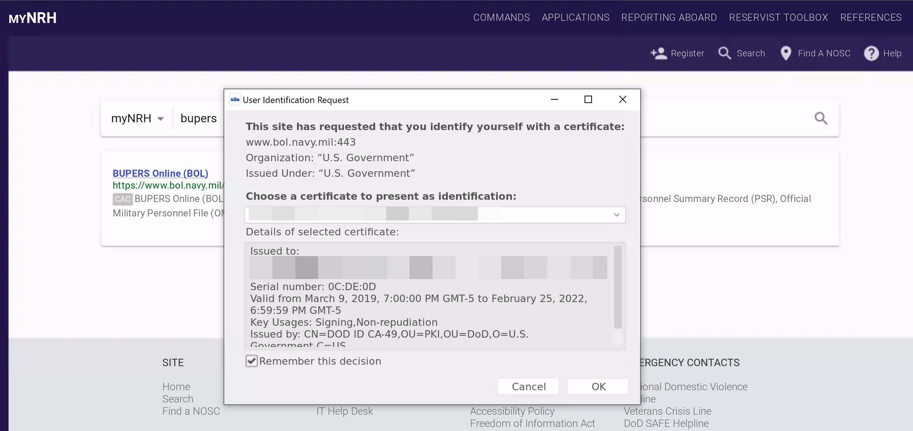Click Organization "U.S. Government" text

click(330, 158)
